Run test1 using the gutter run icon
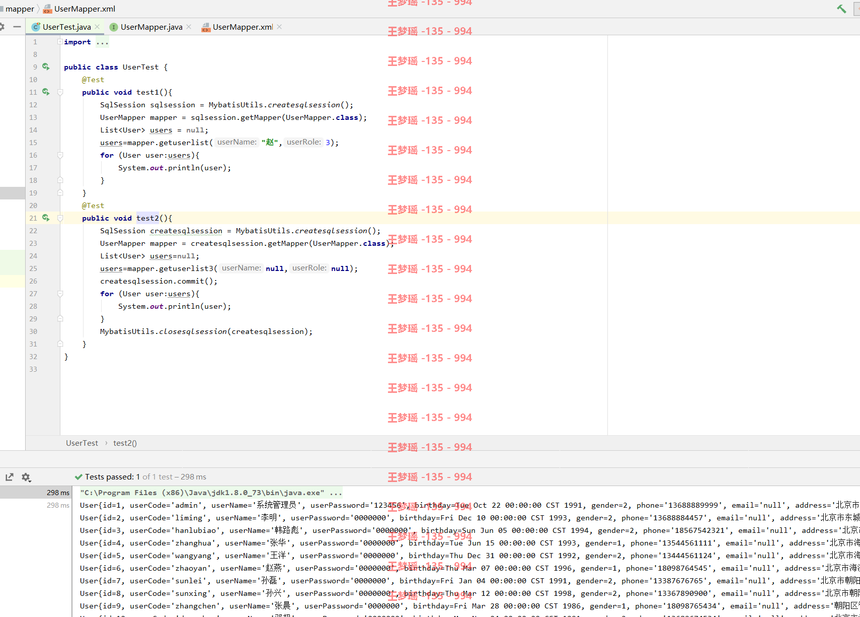860x617 pixels. (x=46, y=92)
